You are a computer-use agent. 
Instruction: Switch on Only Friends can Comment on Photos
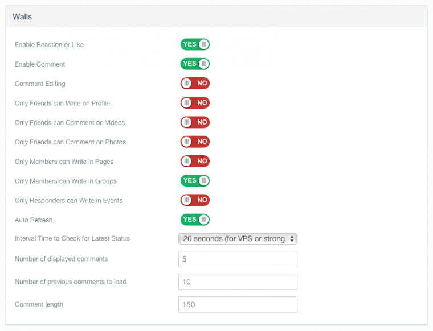pos(195,142)
